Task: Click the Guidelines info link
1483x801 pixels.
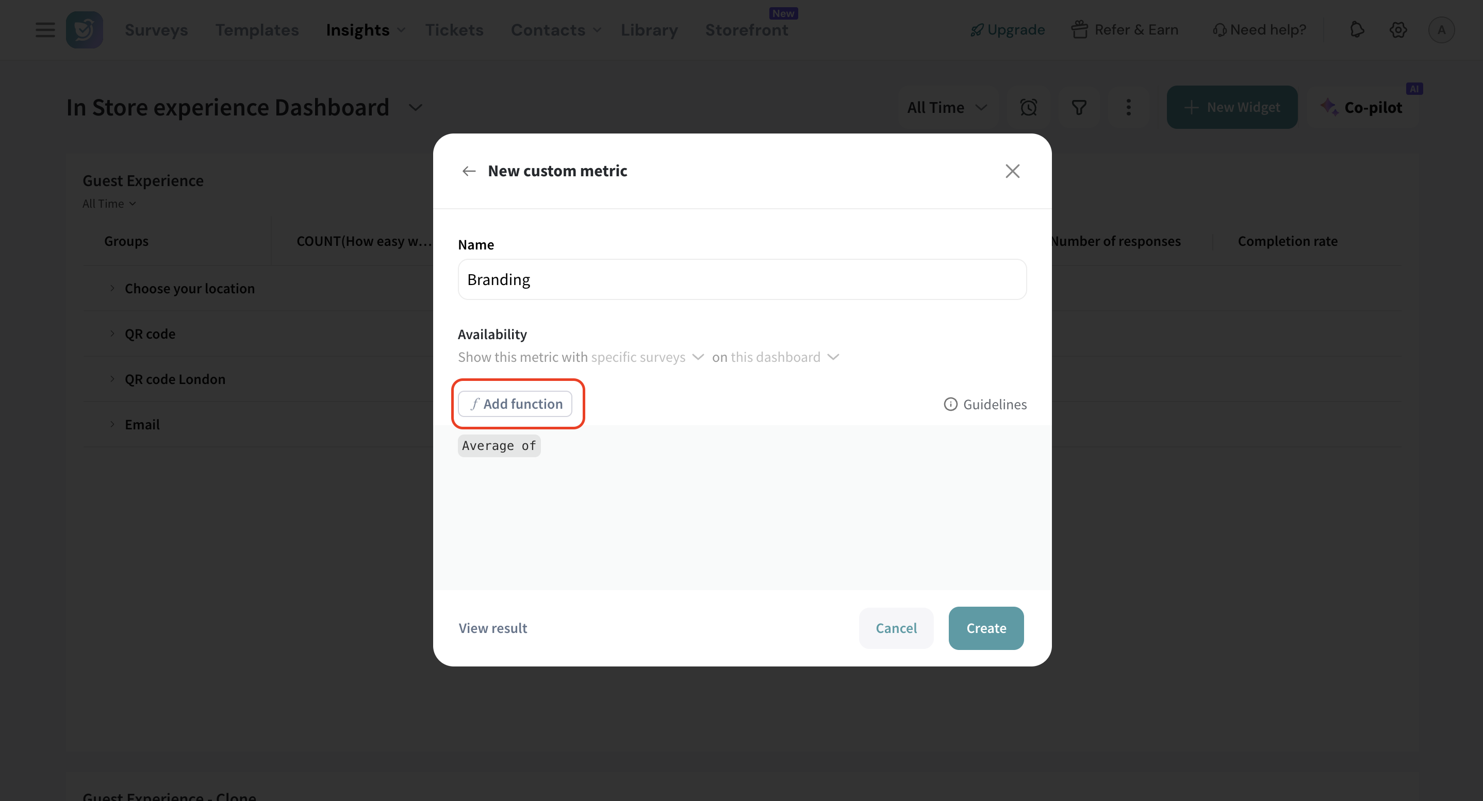Action: 985,405
